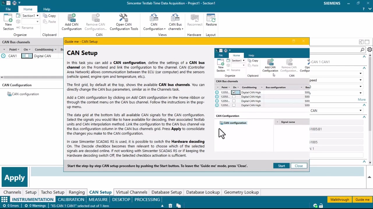Click the New Section icon

(8, 18)
